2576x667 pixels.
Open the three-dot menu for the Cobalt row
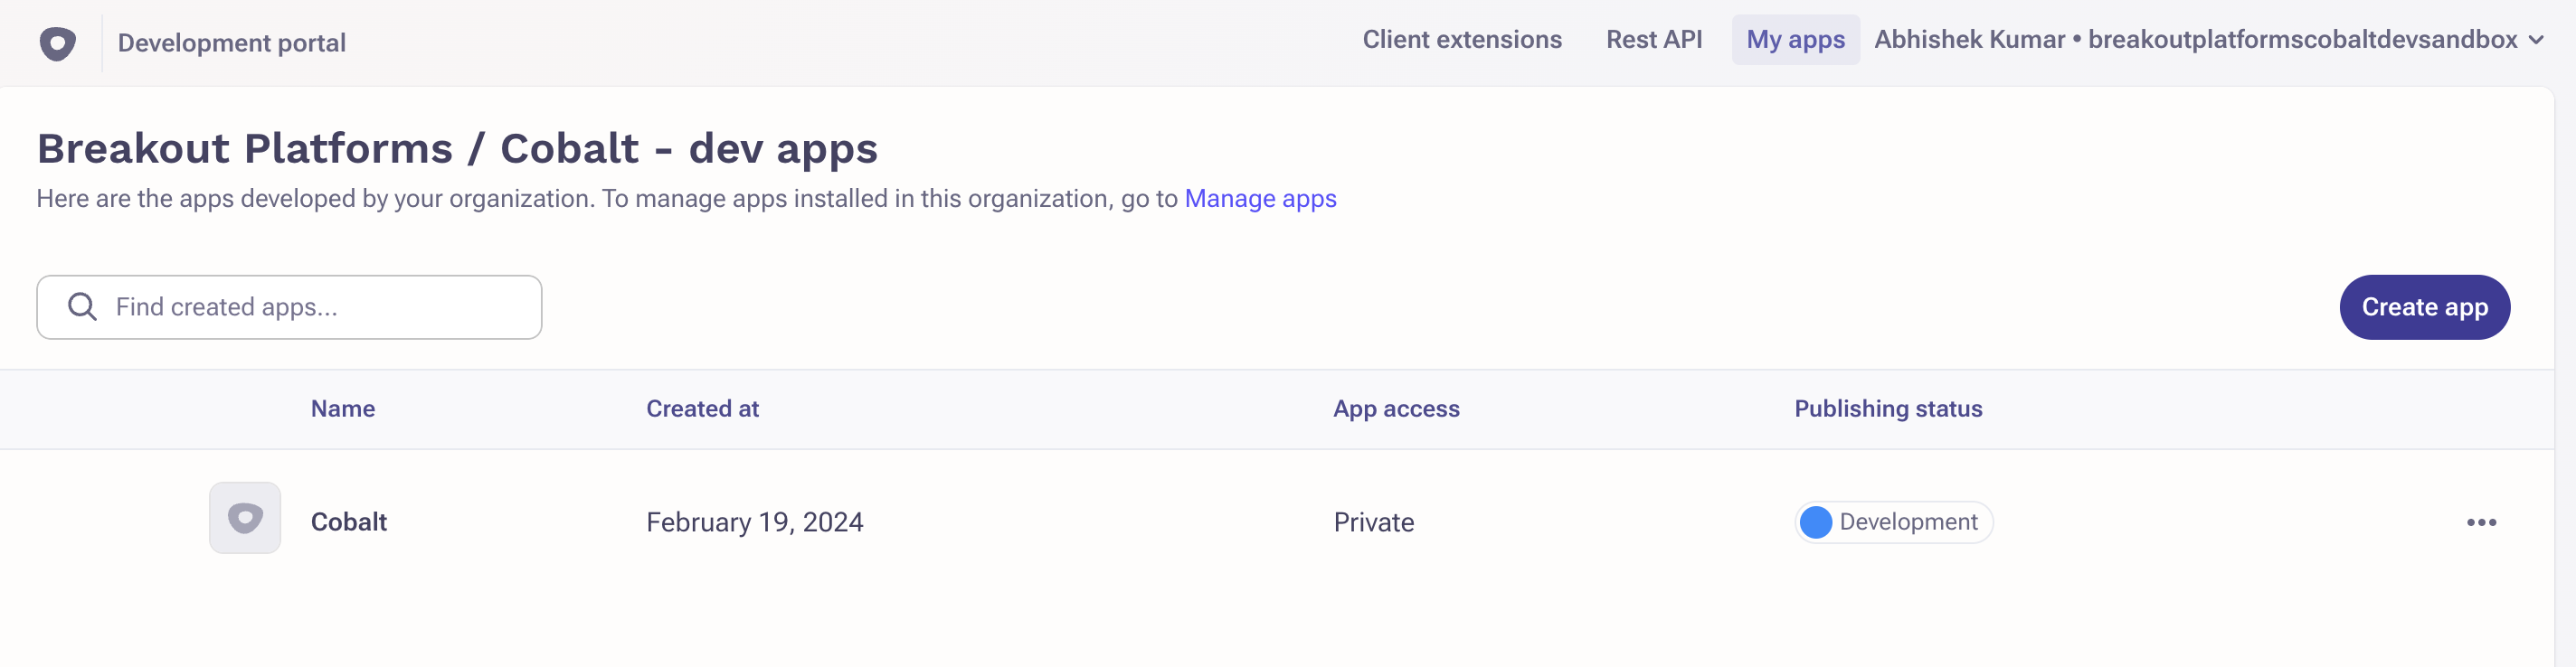coord(2481,522)
